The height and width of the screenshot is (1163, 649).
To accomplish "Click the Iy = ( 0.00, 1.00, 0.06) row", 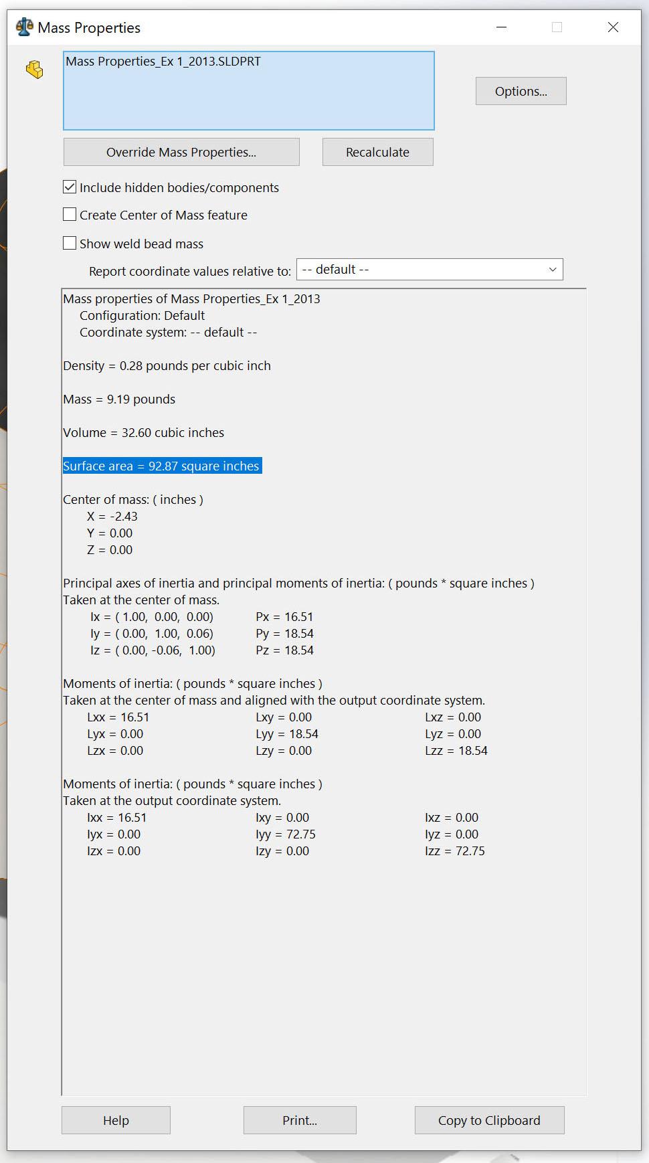I will coord(152,634).
